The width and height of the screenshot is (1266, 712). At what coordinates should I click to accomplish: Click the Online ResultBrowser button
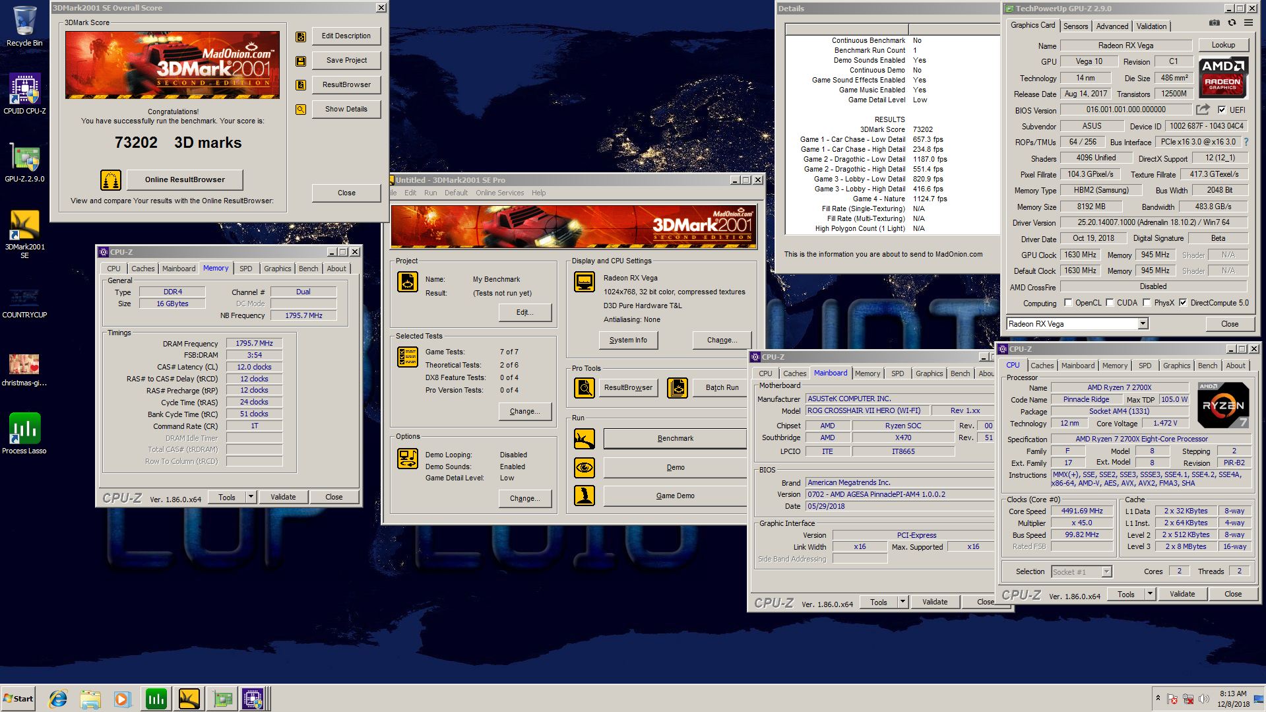tap(185, 179)
